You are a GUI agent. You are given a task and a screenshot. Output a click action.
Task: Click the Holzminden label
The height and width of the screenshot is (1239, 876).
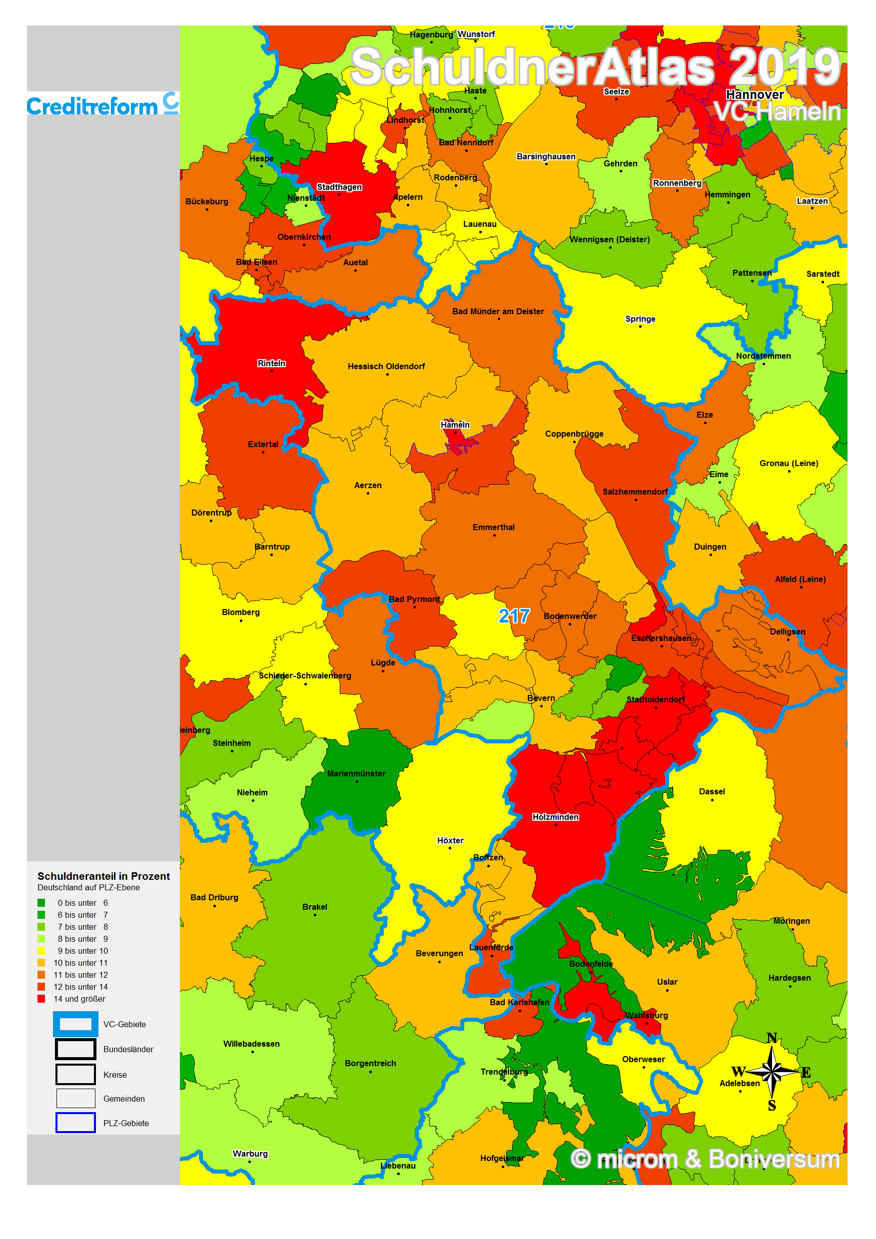coord(555,816)
